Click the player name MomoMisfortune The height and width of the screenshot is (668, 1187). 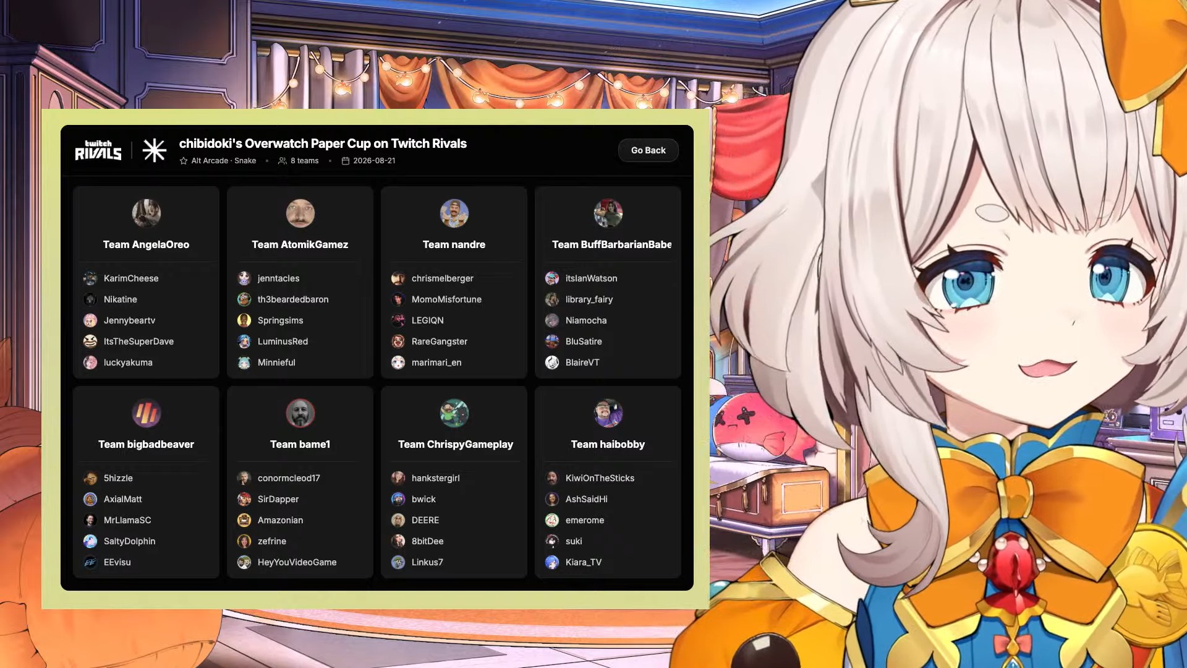[446, 299]
